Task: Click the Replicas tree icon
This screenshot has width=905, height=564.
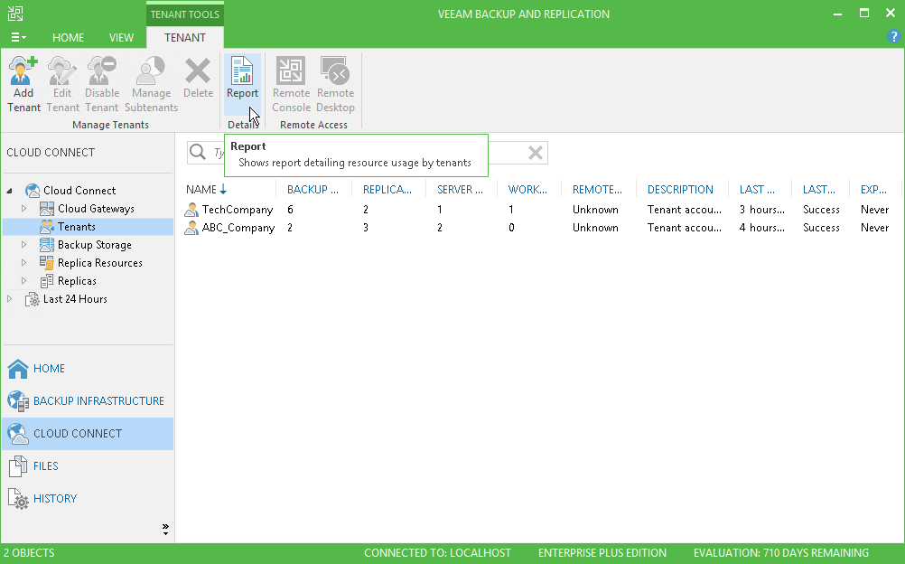Action: (47, 281)
